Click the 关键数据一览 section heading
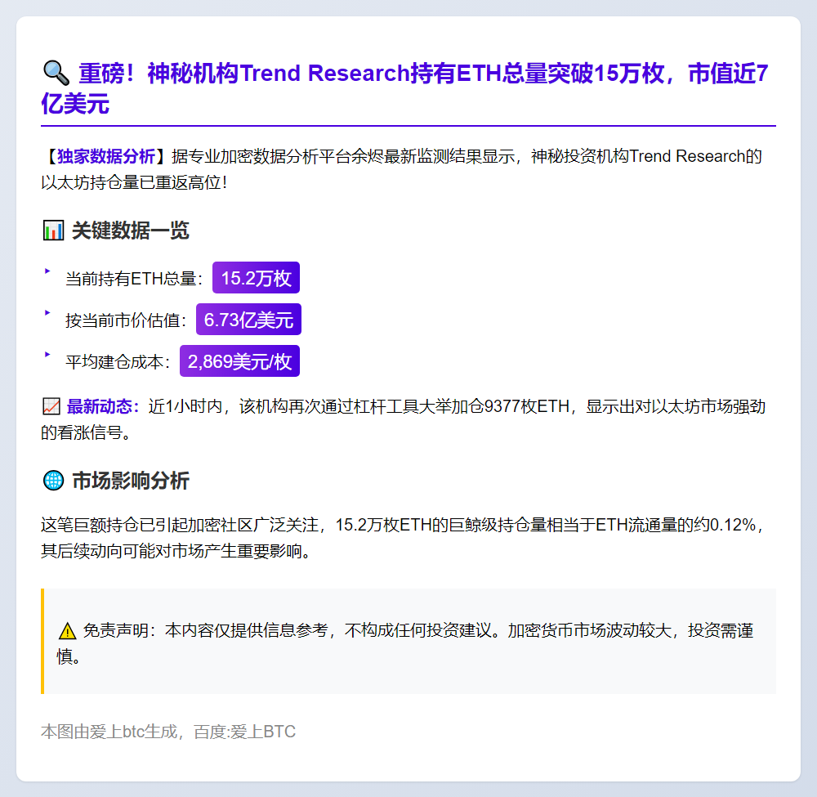This screenshot has width=817, height=797. (x=130, y=231)
